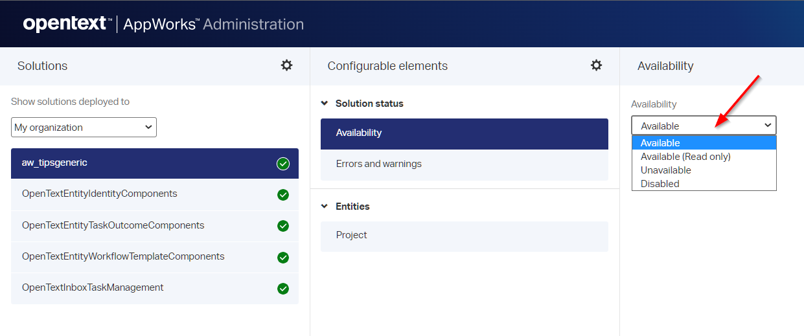The image size is (804, 336).
Task: Select the aw_tipsgeneric solution
Action: 155,163
